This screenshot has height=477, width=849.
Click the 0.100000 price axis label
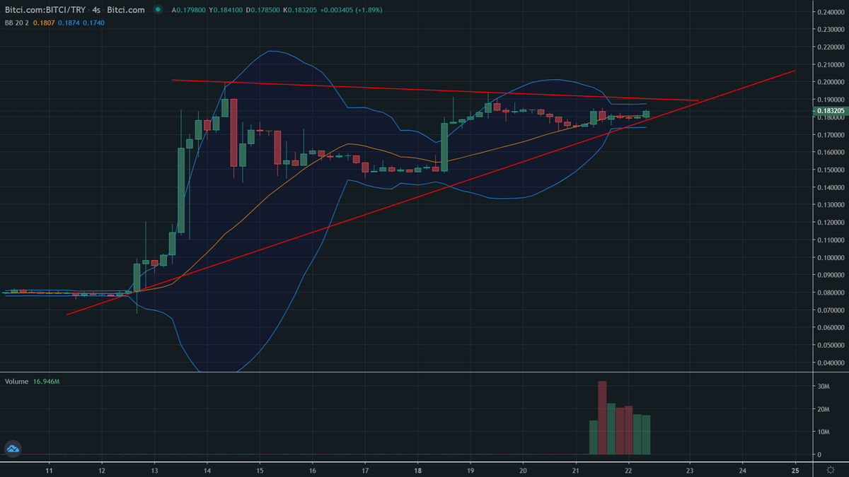pyautogui.click(x=830, y=257)
